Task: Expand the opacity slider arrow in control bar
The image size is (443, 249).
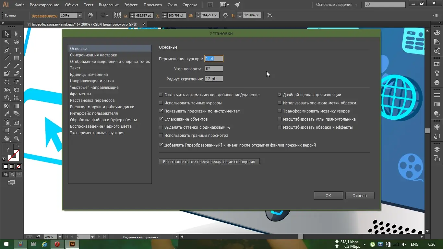Action: point(80,16)
